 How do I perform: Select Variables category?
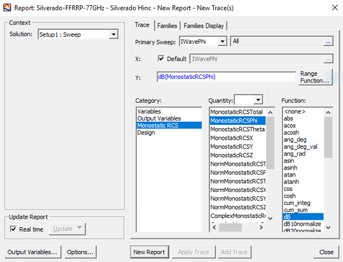[x=169, y=111]
